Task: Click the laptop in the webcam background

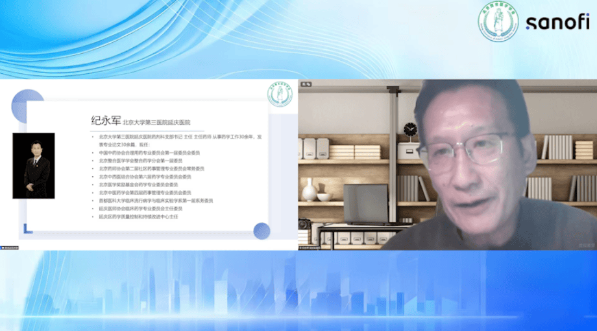Action: pos(365,204)
